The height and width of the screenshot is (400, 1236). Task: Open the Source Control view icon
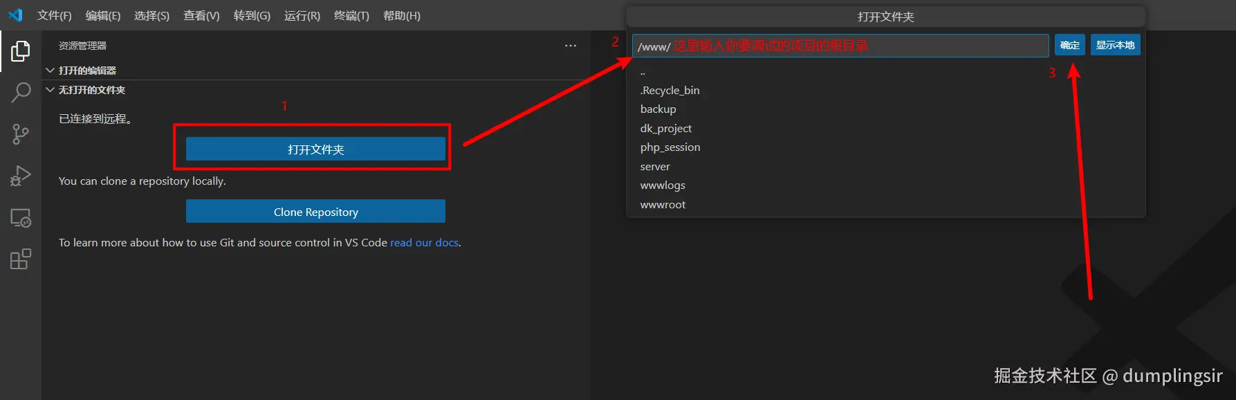click(21, 134)
